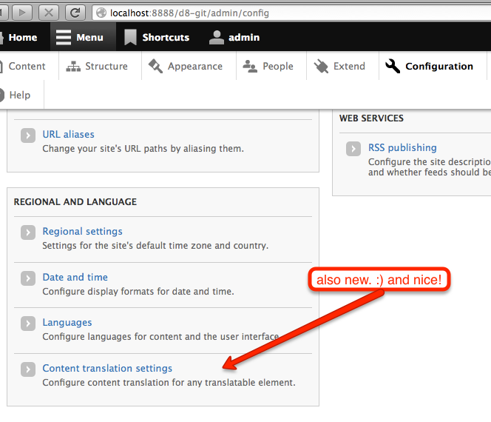
Task: Click the arrow icon beside Content translation settings
Action: point(28,369)
